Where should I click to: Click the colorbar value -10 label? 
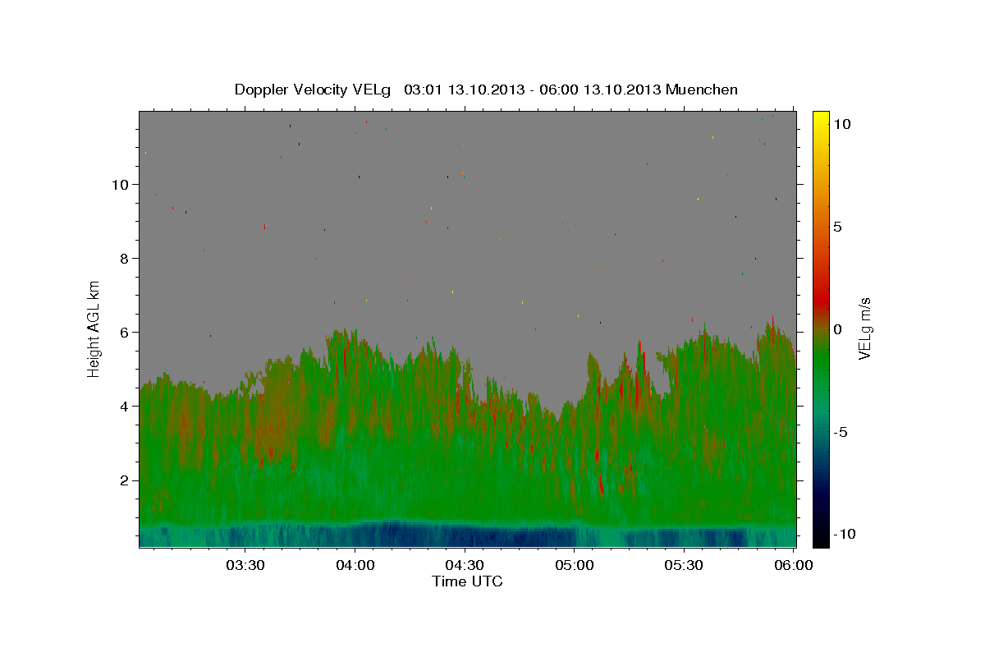pyautogui.click(x=845, y=535)
